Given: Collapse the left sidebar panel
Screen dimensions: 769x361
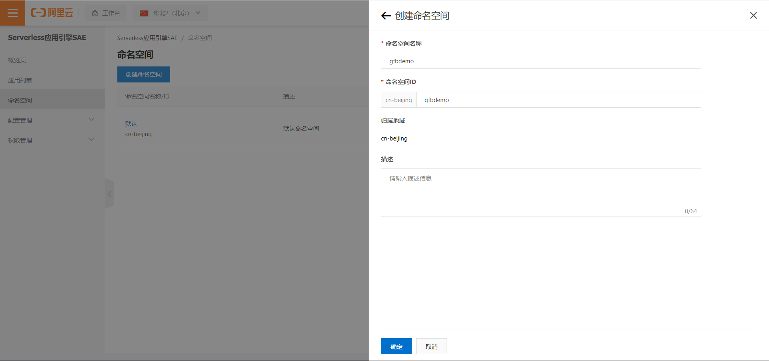Looking at the screenshot, I should 110,194.
